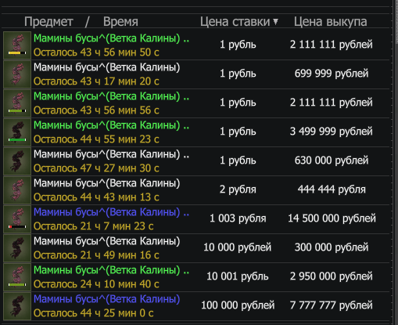Click icon of lot with 10 001 рубль bid

tap(17, 277)
